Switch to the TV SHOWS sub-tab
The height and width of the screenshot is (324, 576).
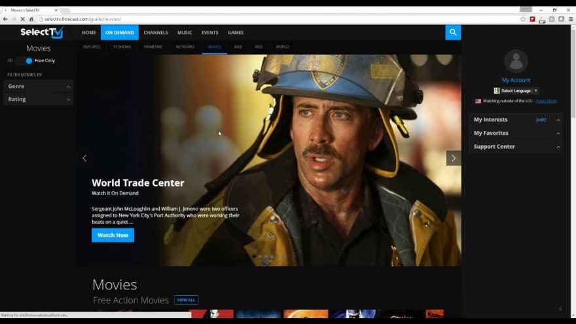click(122, 47)
